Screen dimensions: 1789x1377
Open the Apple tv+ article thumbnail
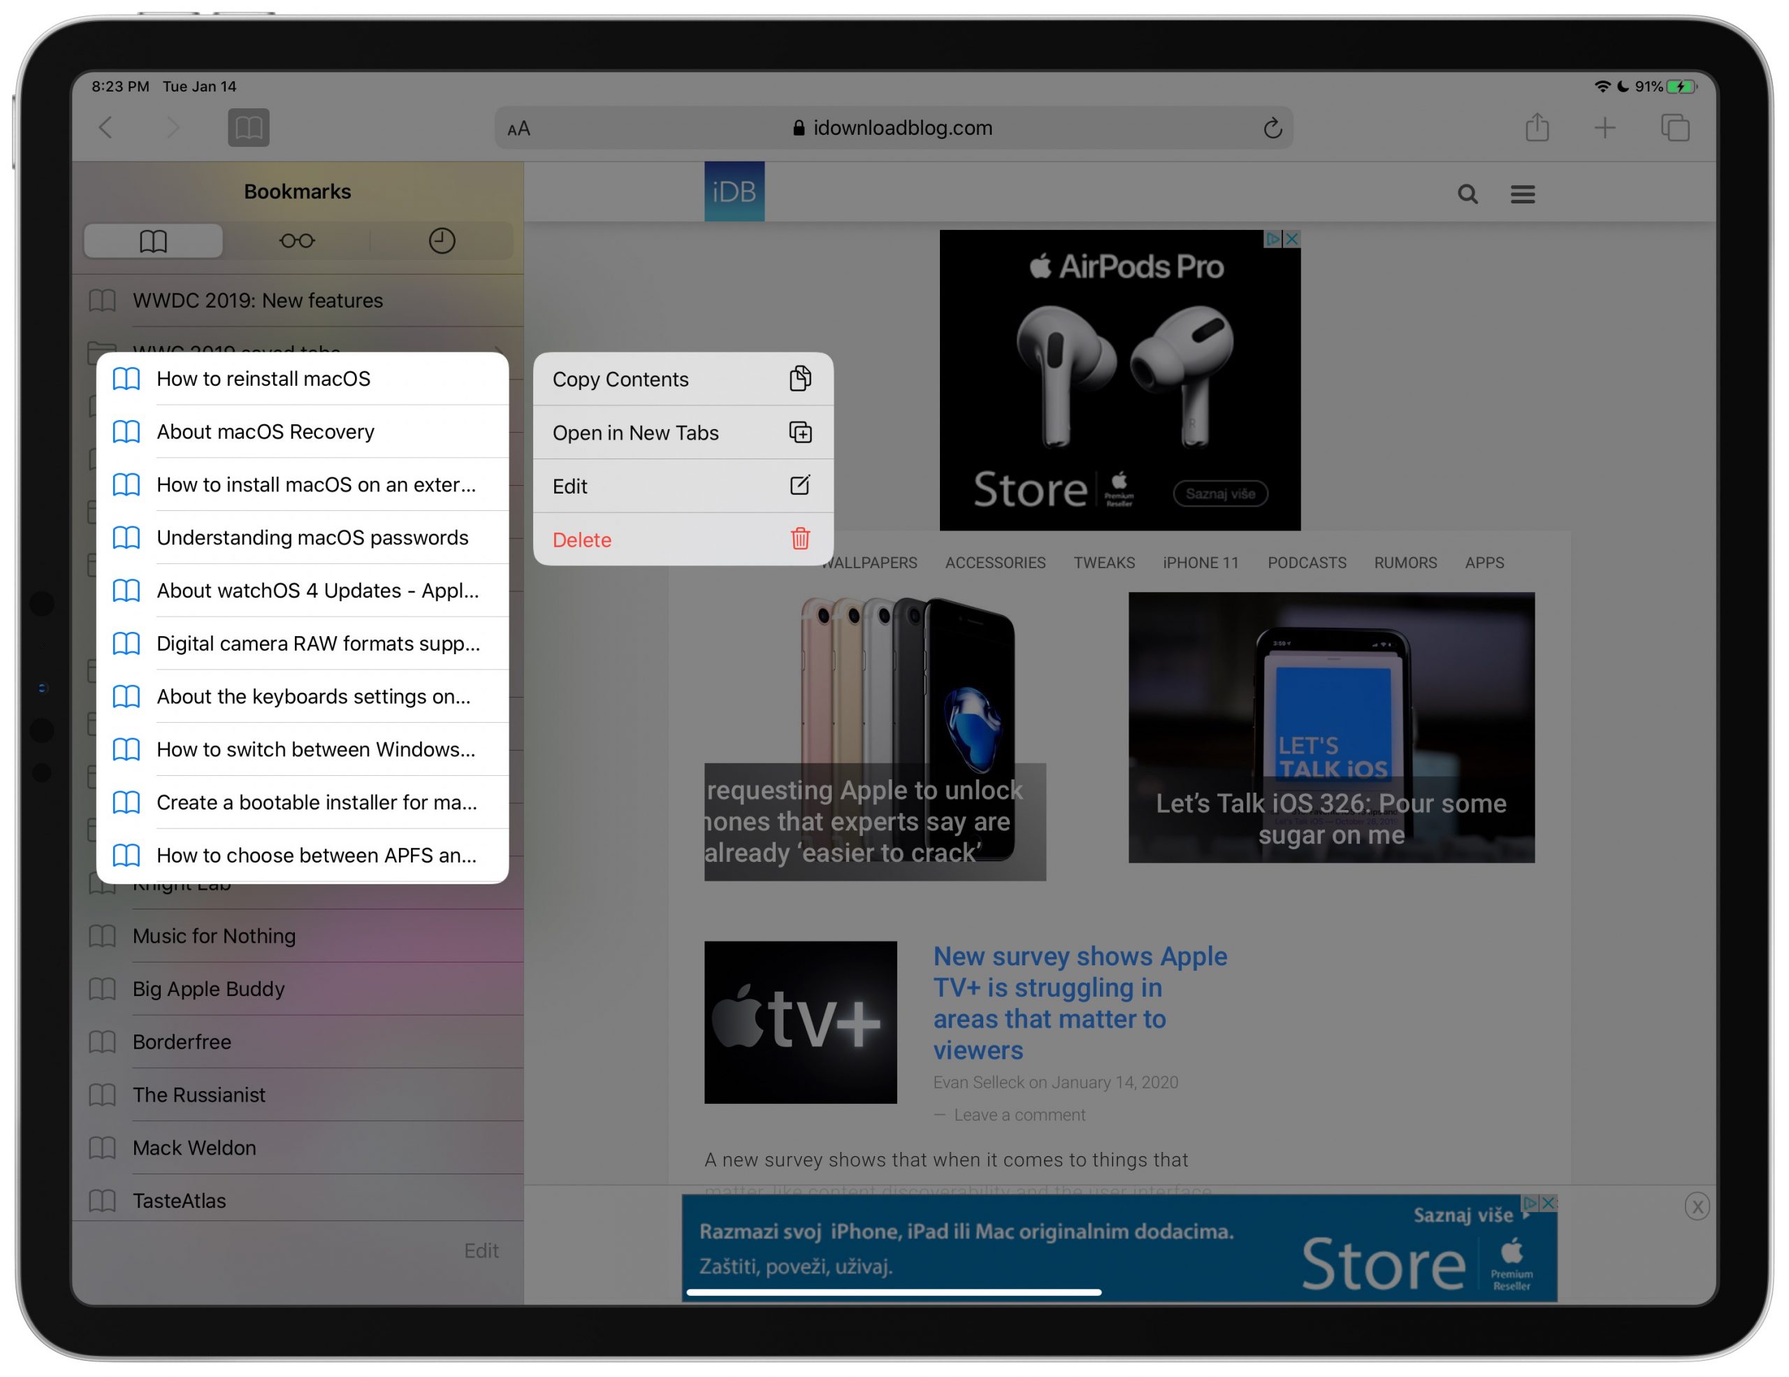pos(800,1021)
